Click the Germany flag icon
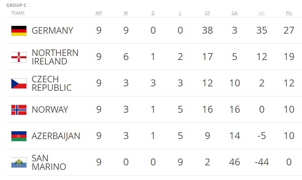This screenshot has height=180, width=302. click(x=19, y=31)
